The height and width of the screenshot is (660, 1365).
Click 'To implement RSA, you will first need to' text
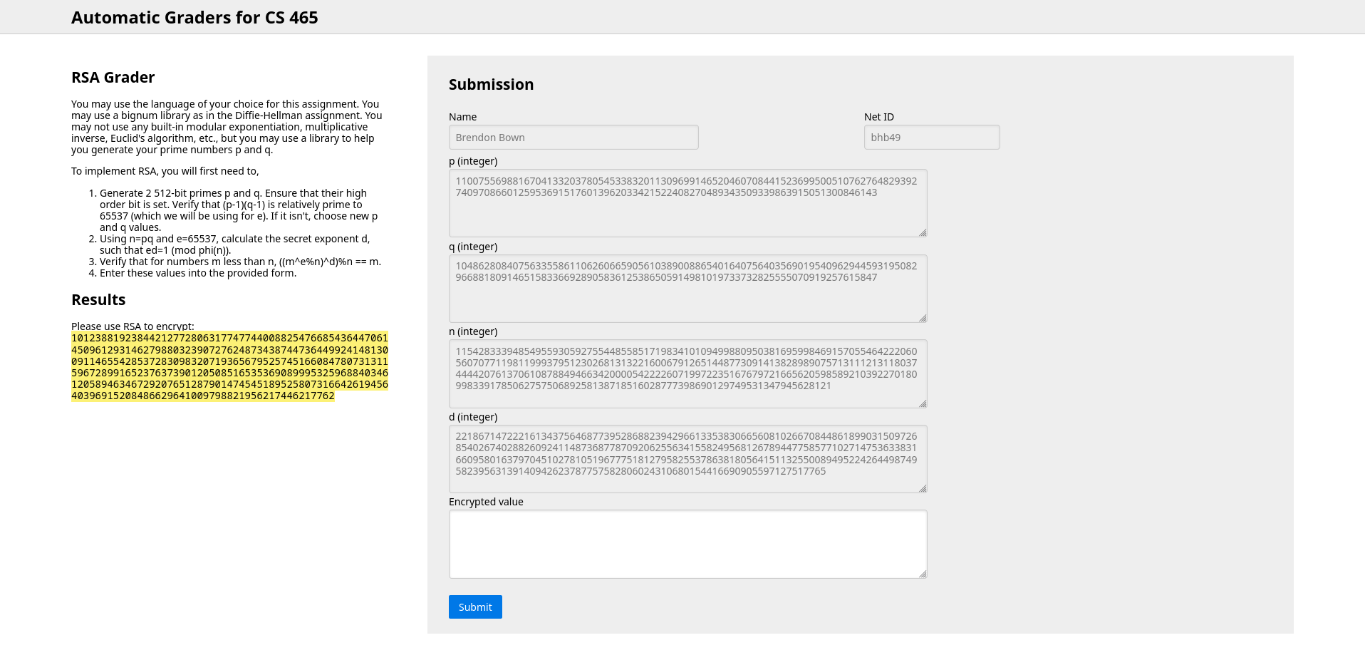[165, 171]
